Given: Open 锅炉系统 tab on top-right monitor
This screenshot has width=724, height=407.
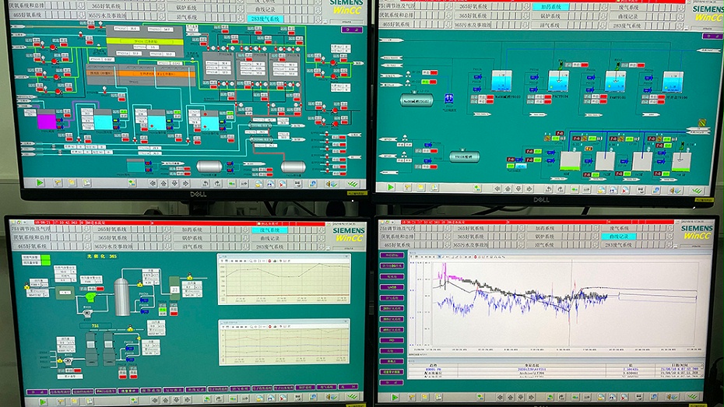Looking at the screenshot, I should (550, 16).
